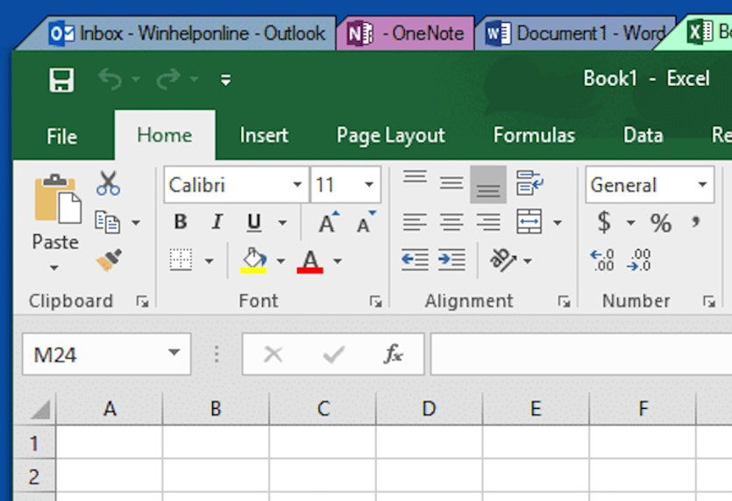Open the Number dialog launcher
732x501 pixels.
tap(709, 302)
